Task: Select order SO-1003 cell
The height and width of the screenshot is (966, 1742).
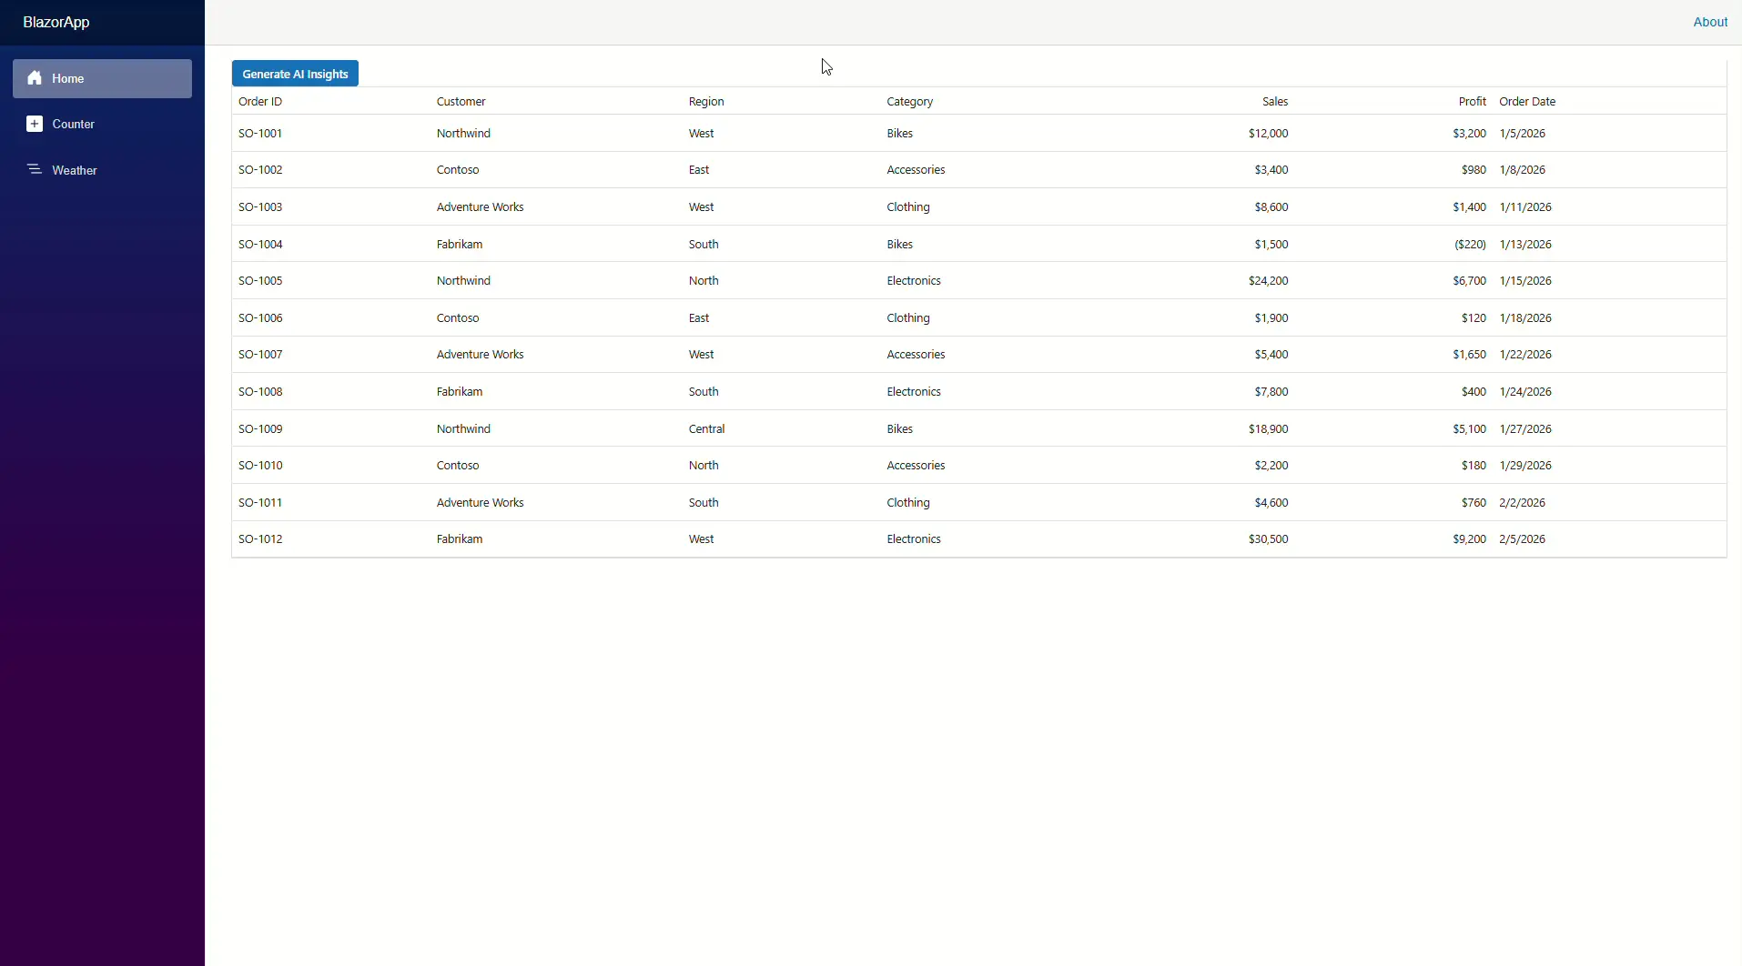Action: coord(260,207)
